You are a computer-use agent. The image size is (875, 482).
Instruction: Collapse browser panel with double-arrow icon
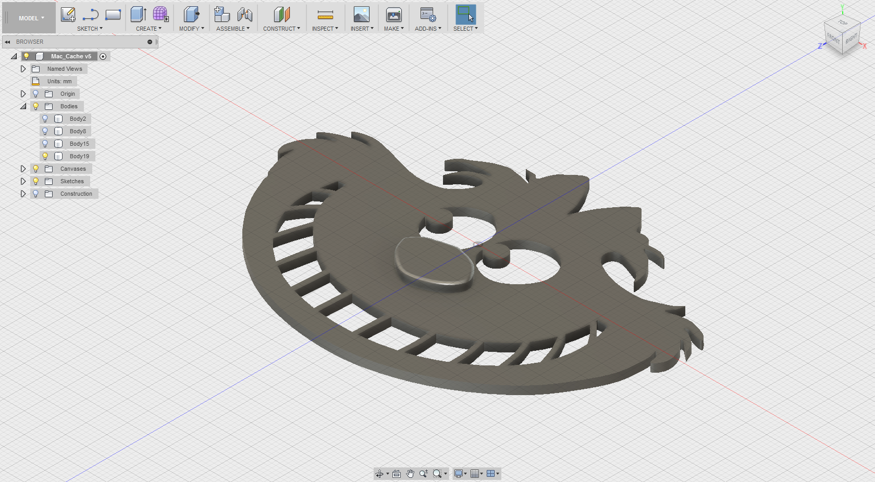coord(7,42)
